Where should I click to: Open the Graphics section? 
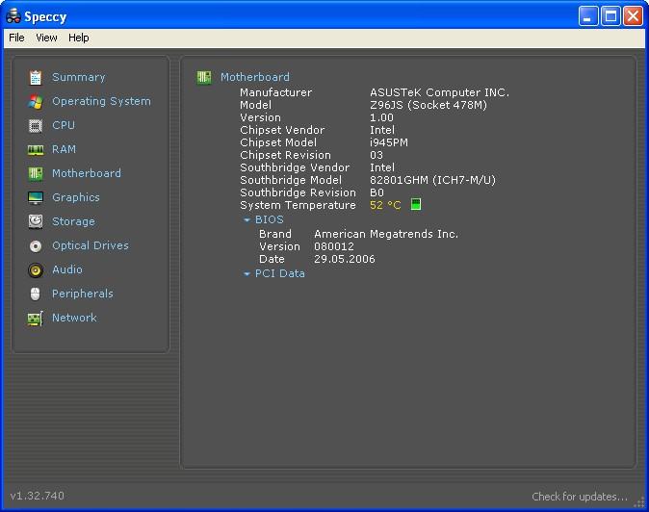click(x=76, y=197)
